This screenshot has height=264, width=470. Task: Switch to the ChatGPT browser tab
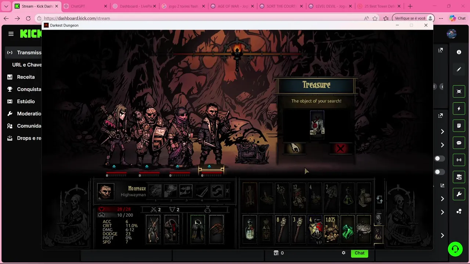[x=86, y=6]
